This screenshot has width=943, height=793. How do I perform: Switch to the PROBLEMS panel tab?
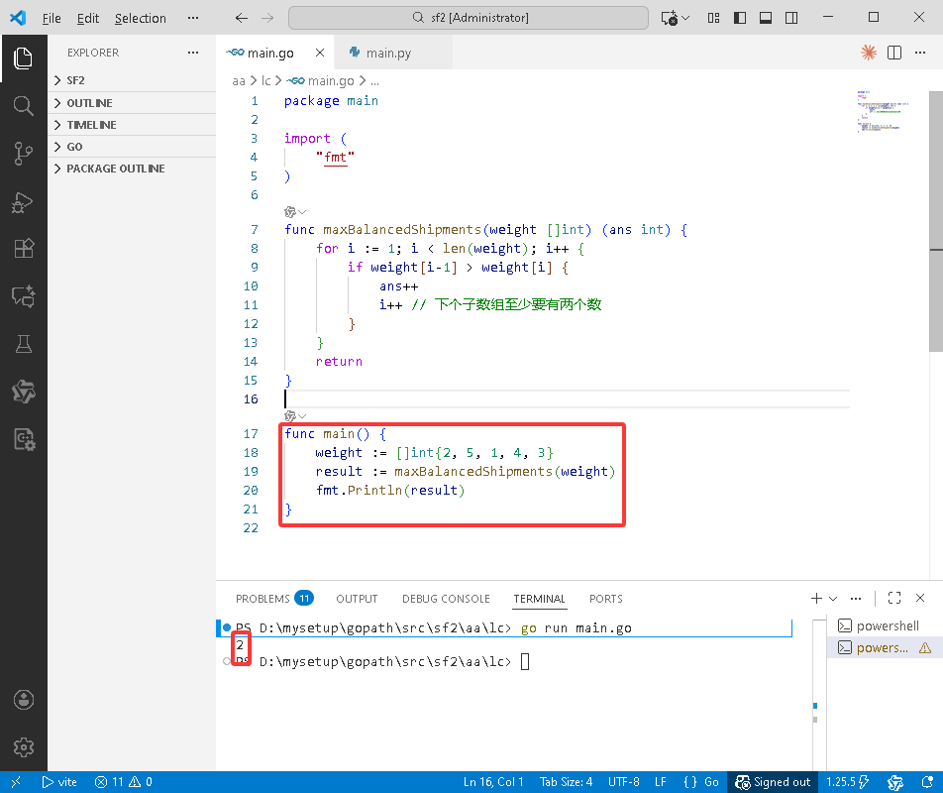(x=274, y=599)
